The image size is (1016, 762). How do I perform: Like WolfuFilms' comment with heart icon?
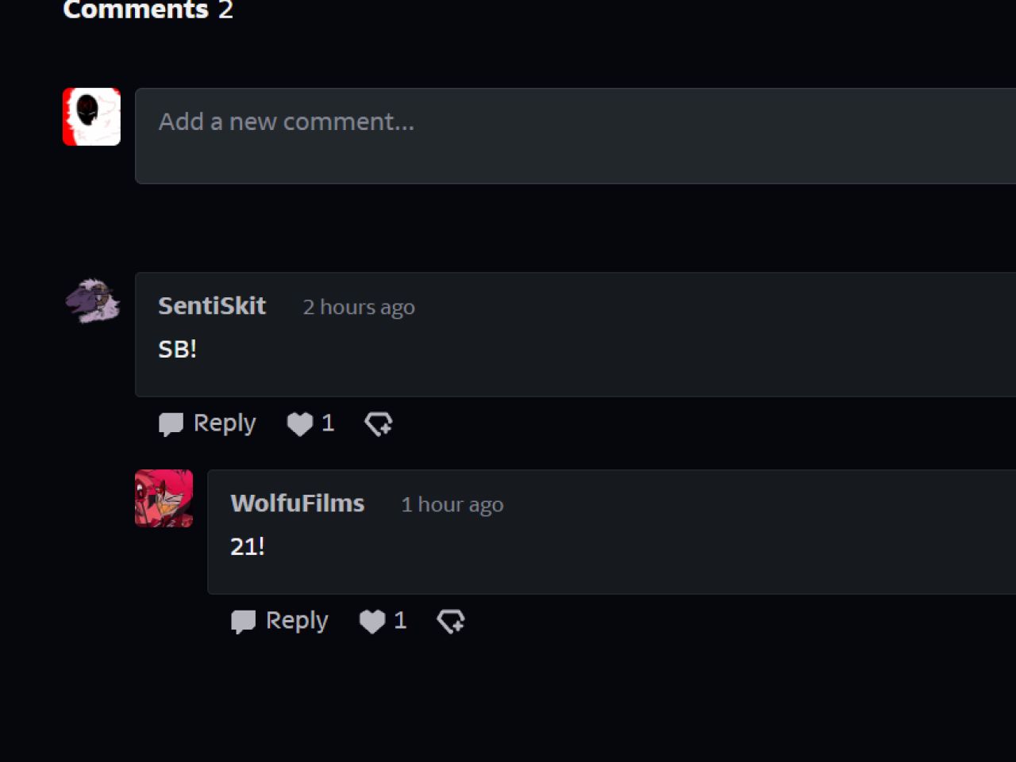[x=372, y=622]
